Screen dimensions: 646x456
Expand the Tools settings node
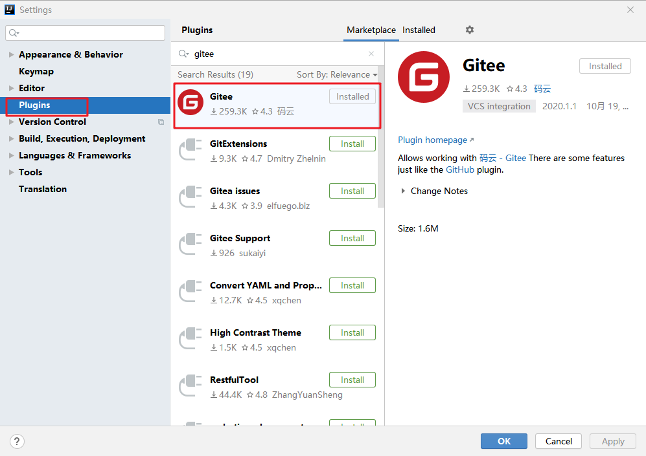pos(12,172)
